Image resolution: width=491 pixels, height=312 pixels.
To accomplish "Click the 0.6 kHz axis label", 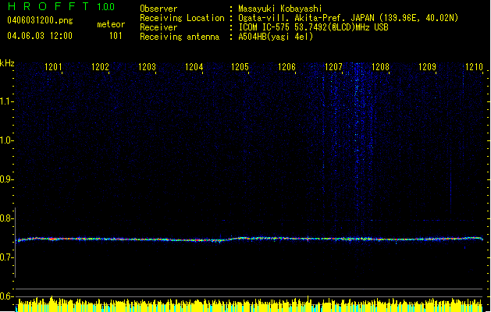I will (6, 296).
